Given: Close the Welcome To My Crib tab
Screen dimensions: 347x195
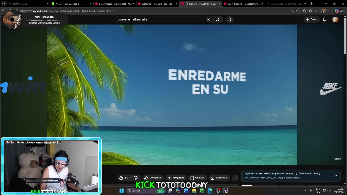Looking at the screenshot, I should click(176, 4).
